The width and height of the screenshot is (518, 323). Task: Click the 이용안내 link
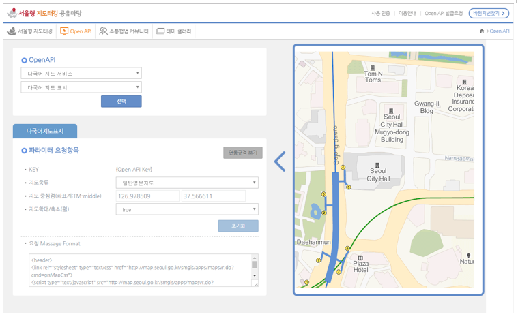point(407,13)
